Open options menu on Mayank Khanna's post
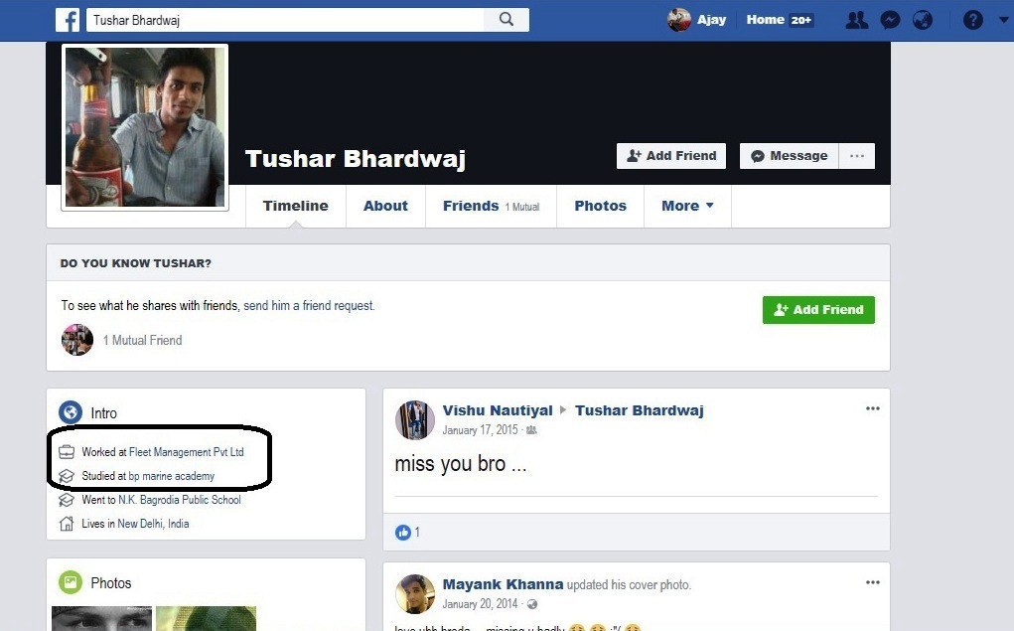 [873, 582]
